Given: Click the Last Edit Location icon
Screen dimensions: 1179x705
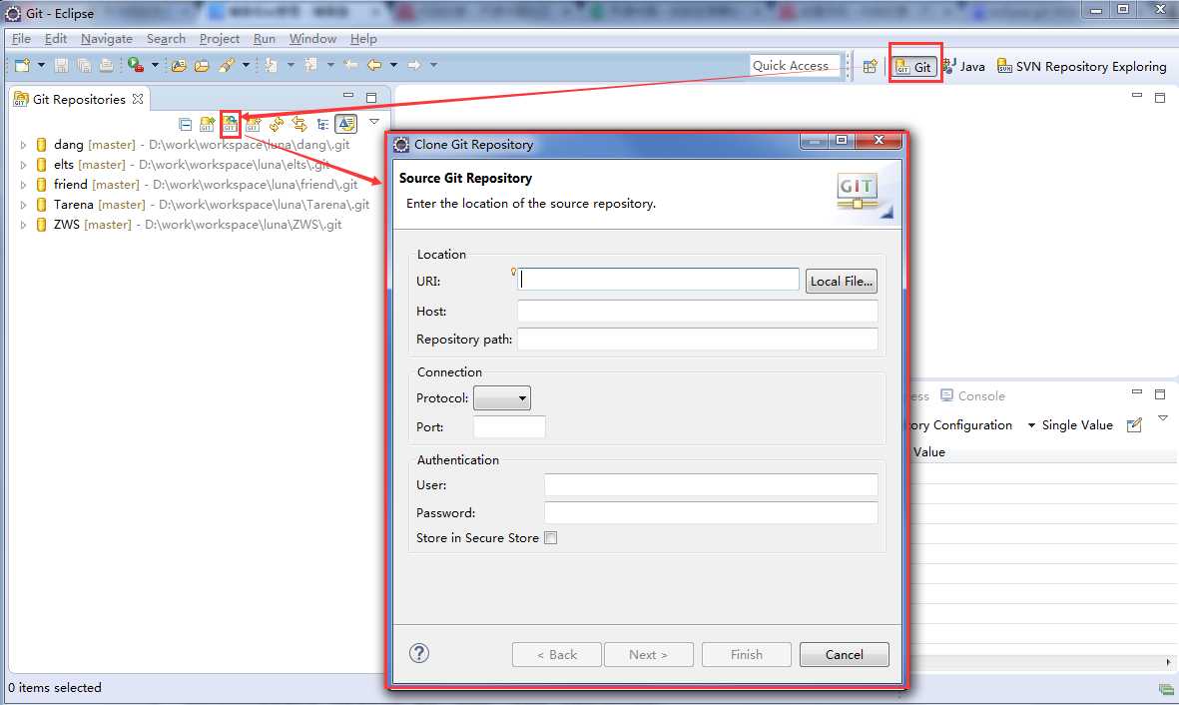Looking at the screenshot, I should 350,66.
